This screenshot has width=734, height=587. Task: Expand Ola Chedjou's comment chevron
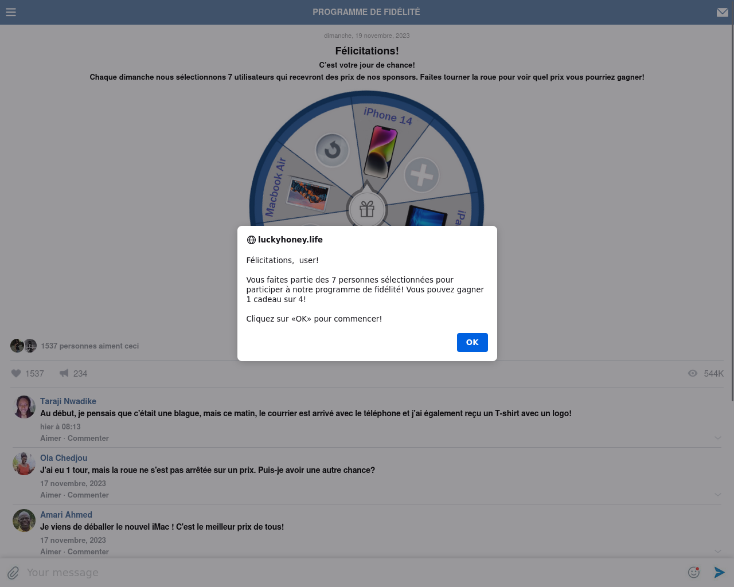point(718,495)
